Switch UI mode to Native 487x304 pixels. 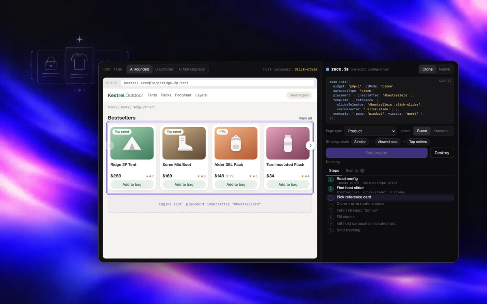444,69
